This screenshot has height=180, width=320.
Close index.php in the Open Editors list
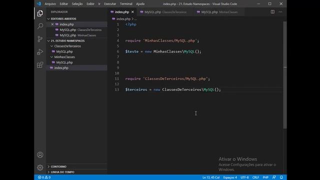click(52, 24)
